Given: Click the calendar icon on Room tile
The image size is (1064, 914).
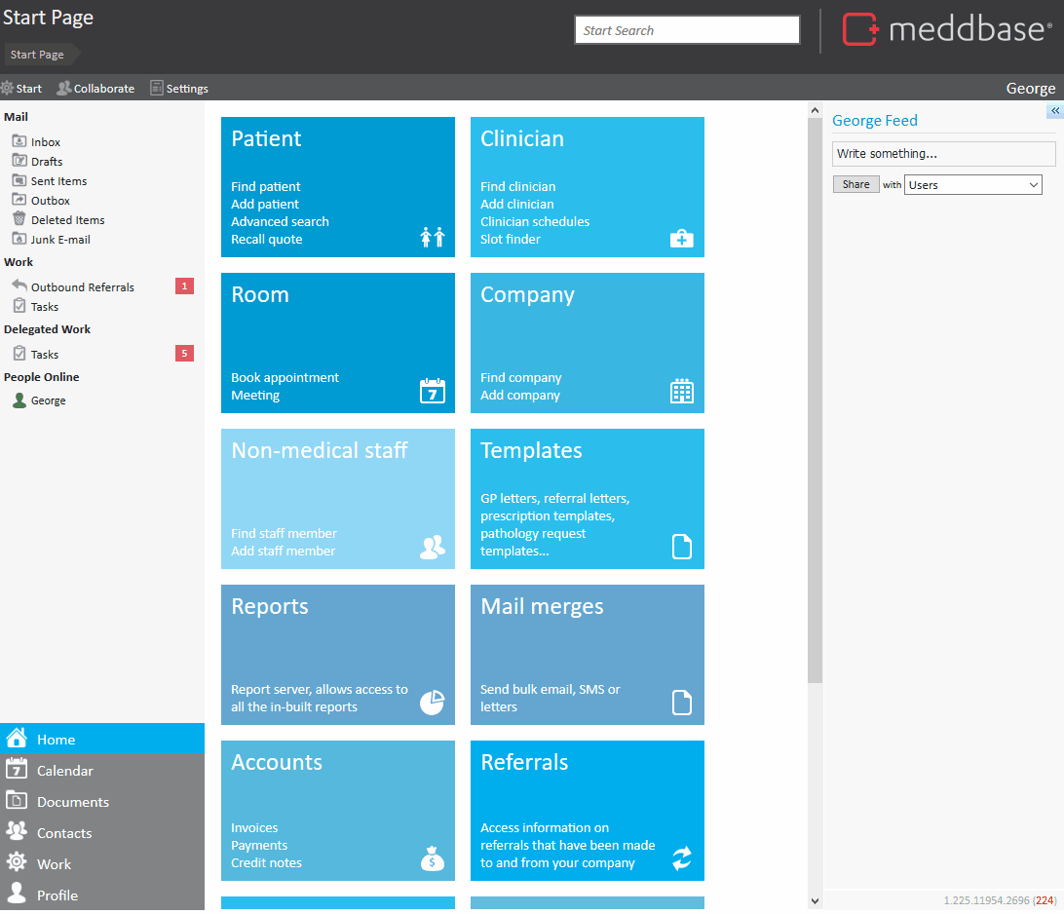Looking at the screenshot, I should tap(432, 391).
